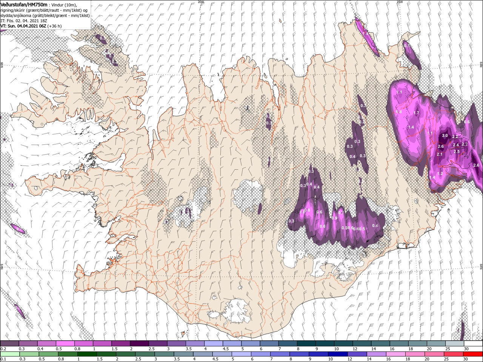Click the upper legend swatch between 2 and 2.5
The width and height of the screenshot is (483, 362).
point(139,344)
